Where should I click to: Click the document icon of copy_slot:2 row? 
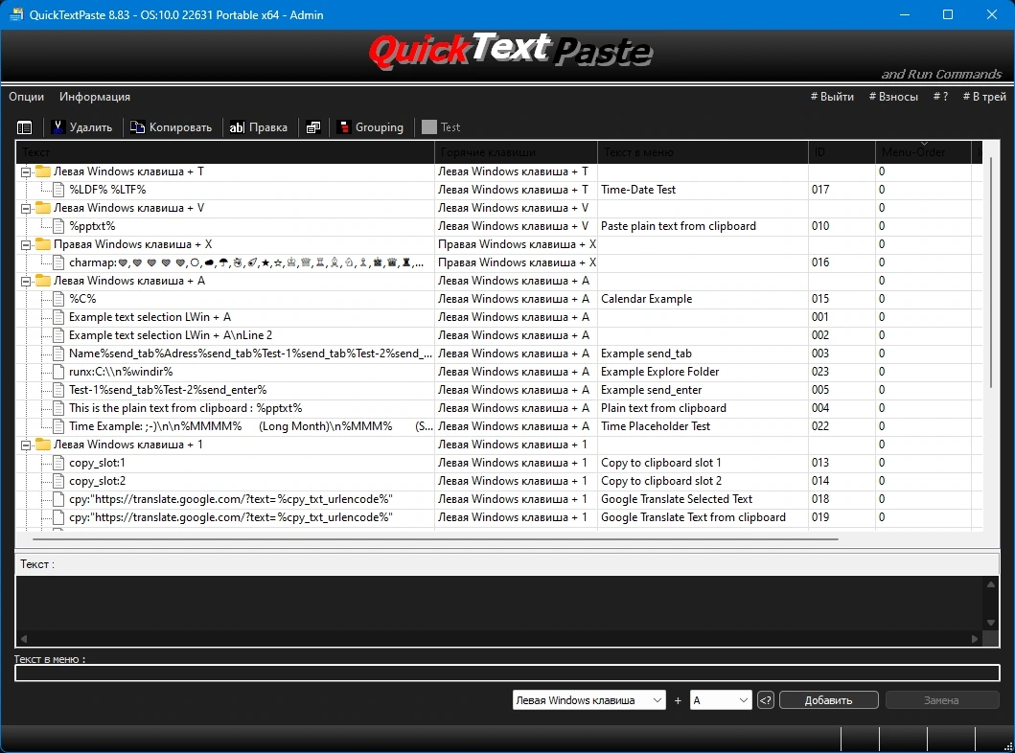click(58, 481)
